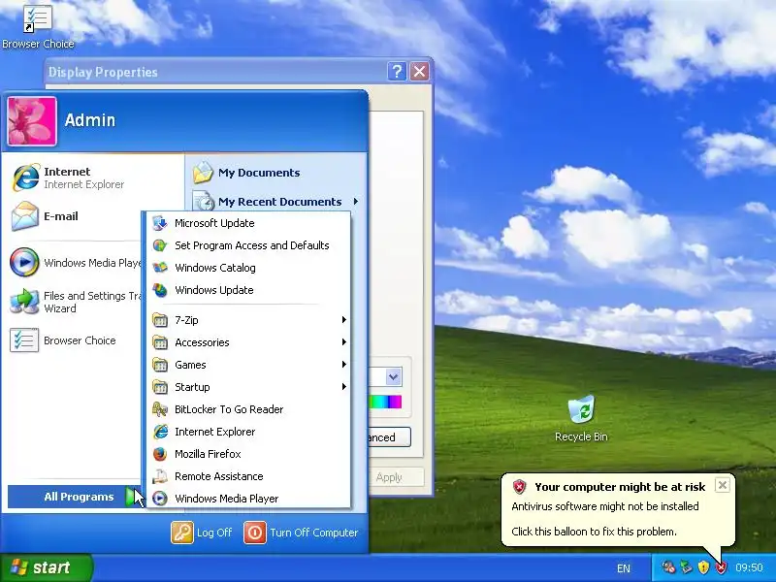Launch Mozilla Firefox

249,454
